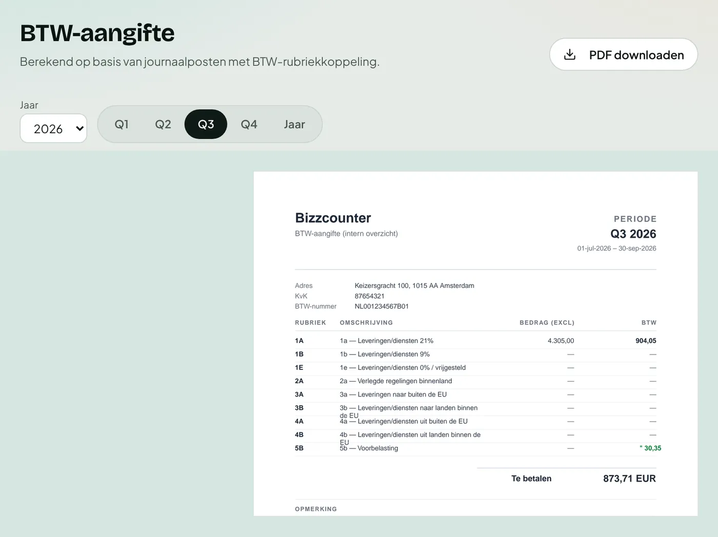Click the 'Te betalen' total label
718x537 pixels.
coord(531,479)
